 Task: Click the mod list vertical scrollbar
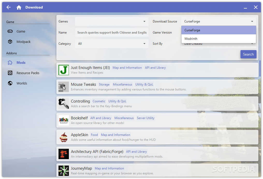pos(260,69)
